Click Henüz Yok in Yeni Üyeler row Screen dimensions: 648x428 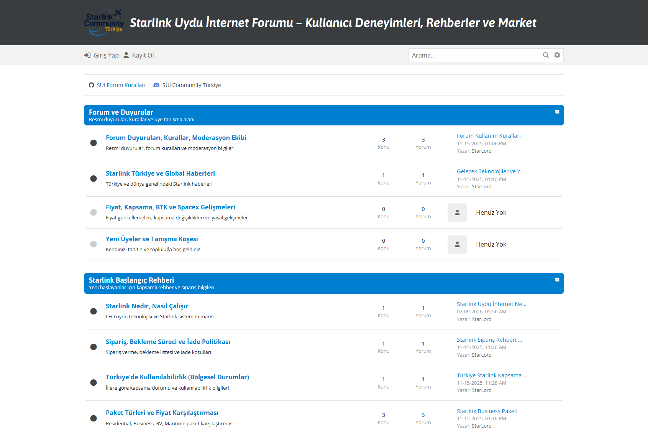[x=491, y=244]
